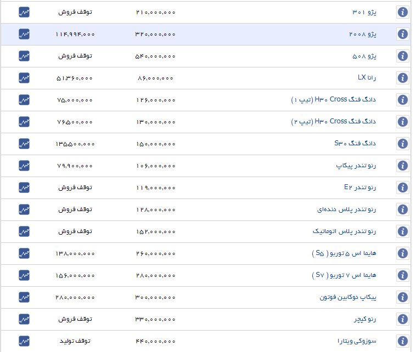Show price chart for سوزوکی ویتارا
Viewport: 416px width, 352px height.
click(24, 341)
